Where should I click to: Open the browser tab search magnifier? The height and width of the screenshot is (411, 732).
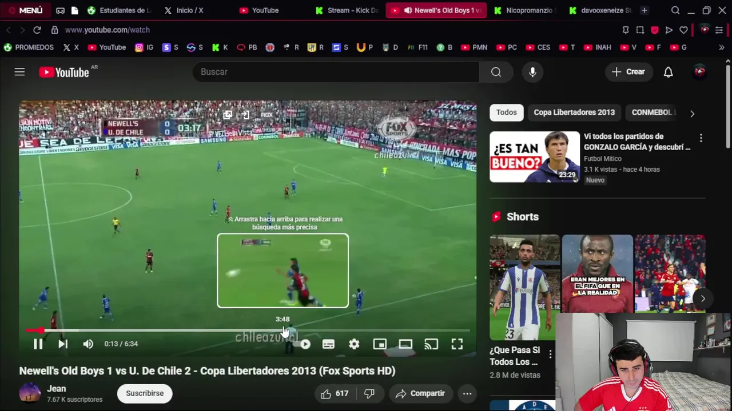click(675, 10)
